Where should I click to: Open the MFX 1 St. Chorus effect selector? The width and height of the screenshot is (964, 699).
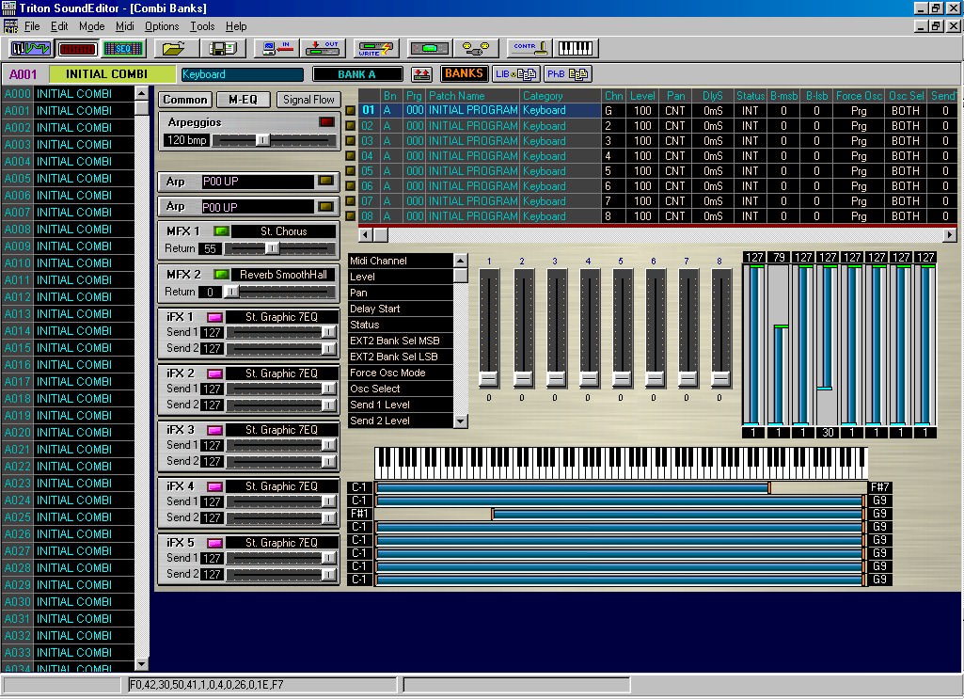pyautogui.click(x=283, y=231)
